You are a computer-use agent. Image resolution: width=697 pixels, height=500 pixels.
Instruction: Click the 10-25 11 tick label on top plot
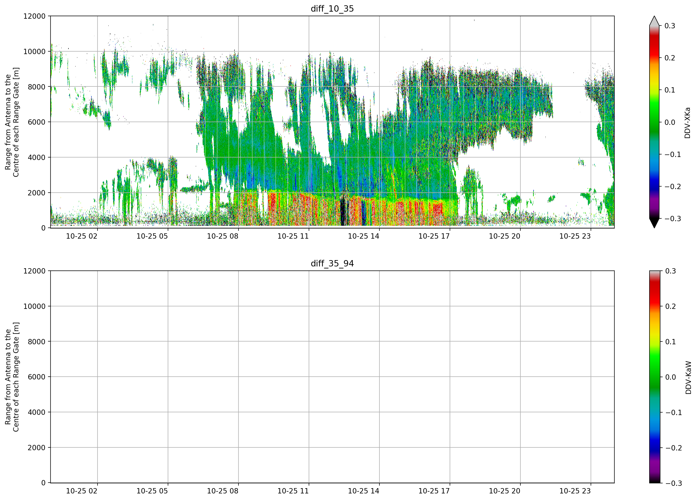293,236
